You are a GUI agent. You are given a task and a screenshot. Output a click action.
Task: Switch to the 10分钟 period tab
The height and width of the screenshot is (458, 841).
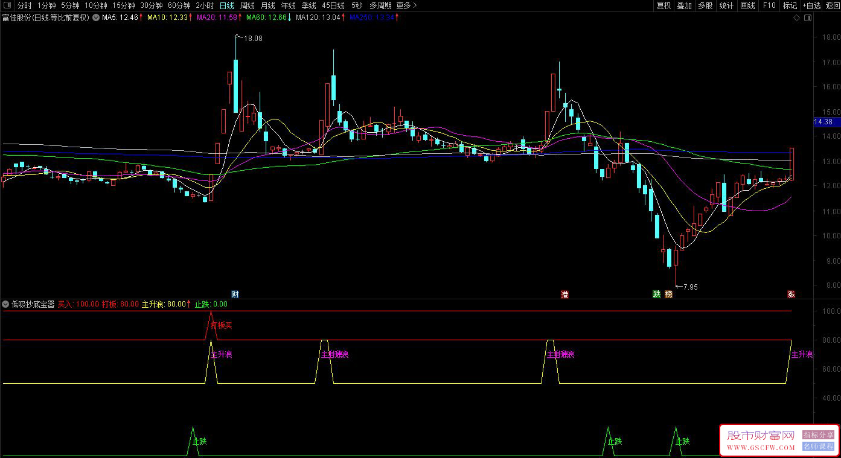click(x=95, y=5)
